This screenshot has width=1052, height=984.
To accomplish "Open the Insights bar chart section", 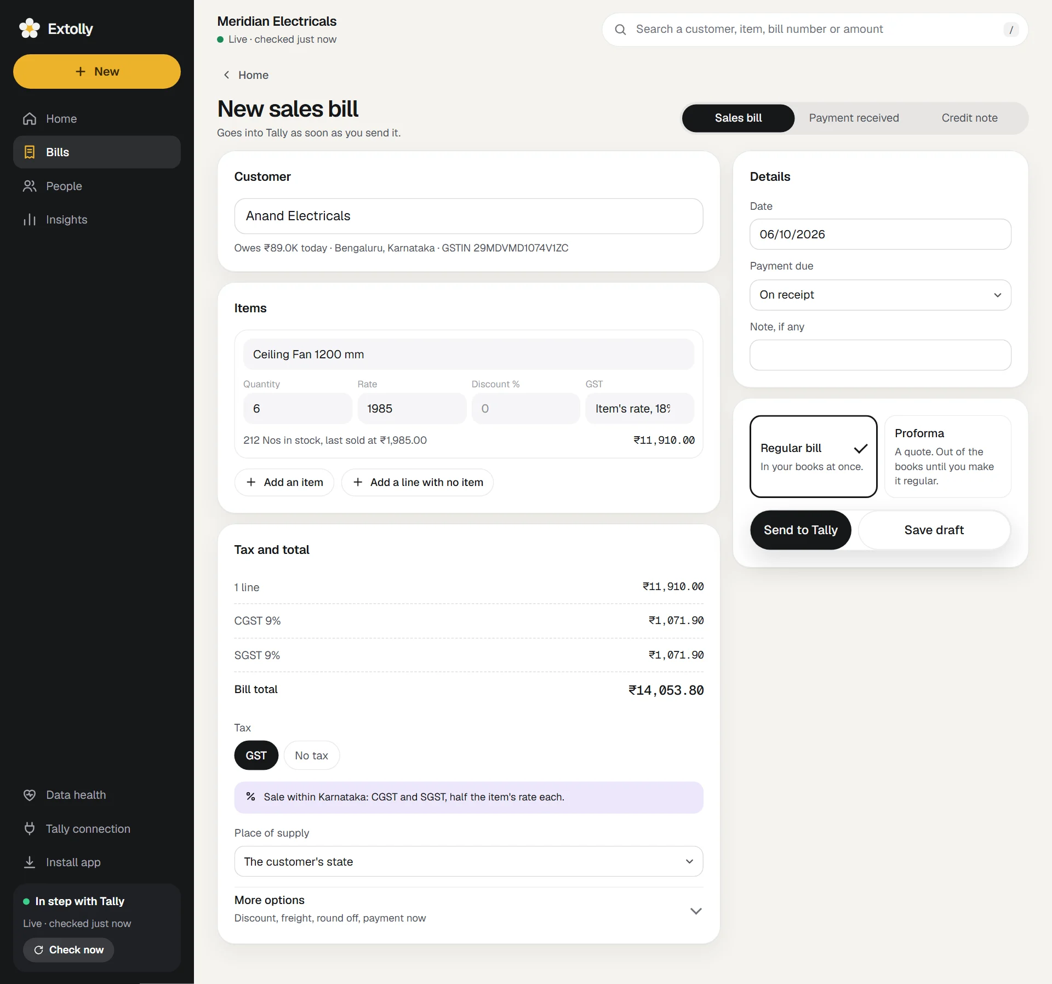I will coord(96,220).
